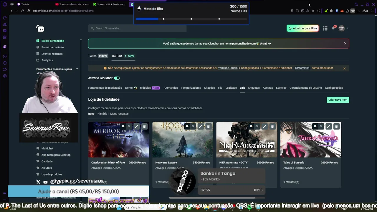377x212 pixels.
Task: Open browser sidebar extensions puzzle icon
Action: click(x=5, y=69)
